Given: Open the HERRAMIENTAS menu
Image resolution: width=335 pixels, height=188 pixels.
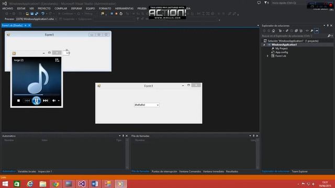Looking at the screenshot, I should click(124, 8).
